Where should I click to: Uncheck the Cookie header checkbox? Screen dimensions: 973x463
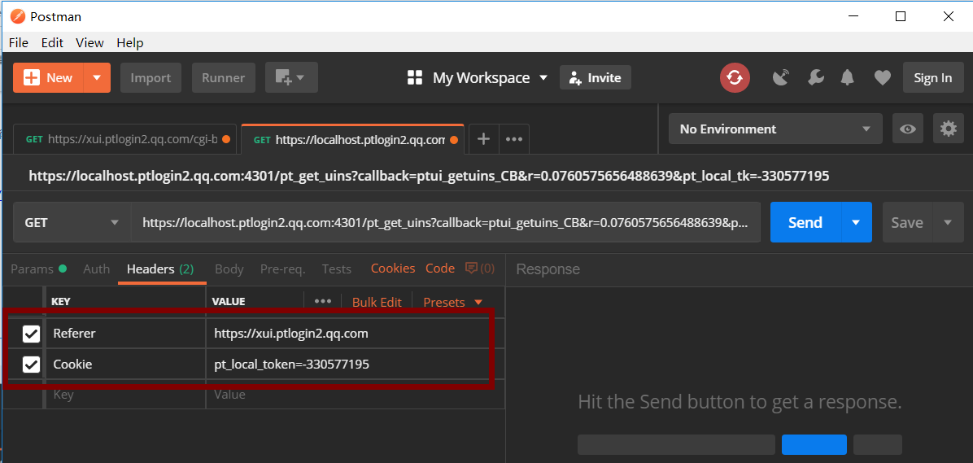tap(31, 365)
